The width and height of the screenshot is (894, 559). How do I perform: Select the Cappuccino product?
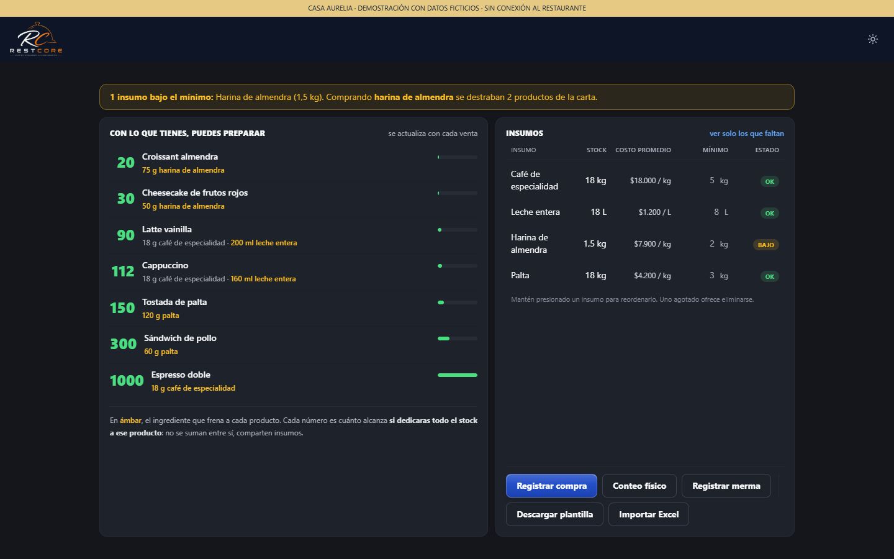(294, 271)
